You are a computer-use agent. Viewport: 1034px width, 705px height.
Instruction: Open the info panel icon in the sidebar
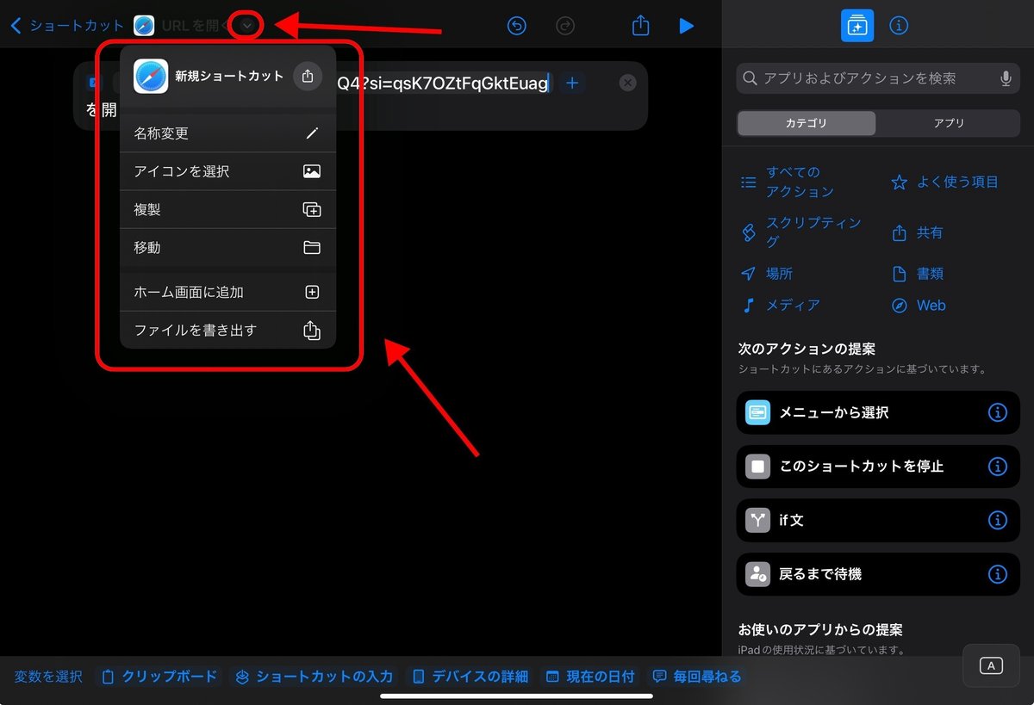coord(898,26)
